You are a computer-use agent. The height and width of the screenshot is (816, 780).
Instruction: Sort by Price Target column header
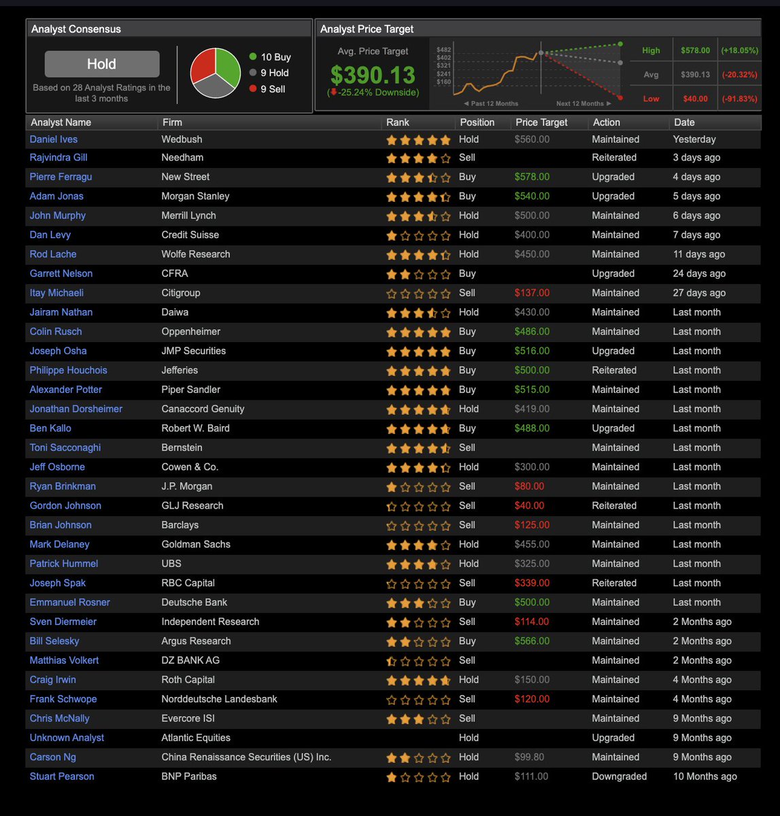tap(541, 122)
